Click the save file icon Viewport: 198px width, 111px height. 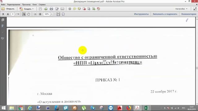pyautogui.click(x=40, y=9)
